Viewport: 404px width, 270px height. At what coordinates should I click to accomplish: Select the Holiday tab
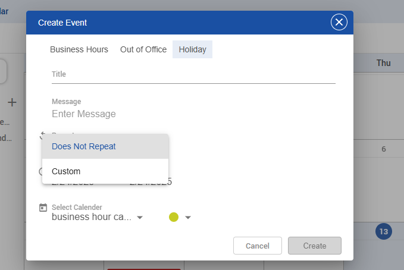click(192, 49)
